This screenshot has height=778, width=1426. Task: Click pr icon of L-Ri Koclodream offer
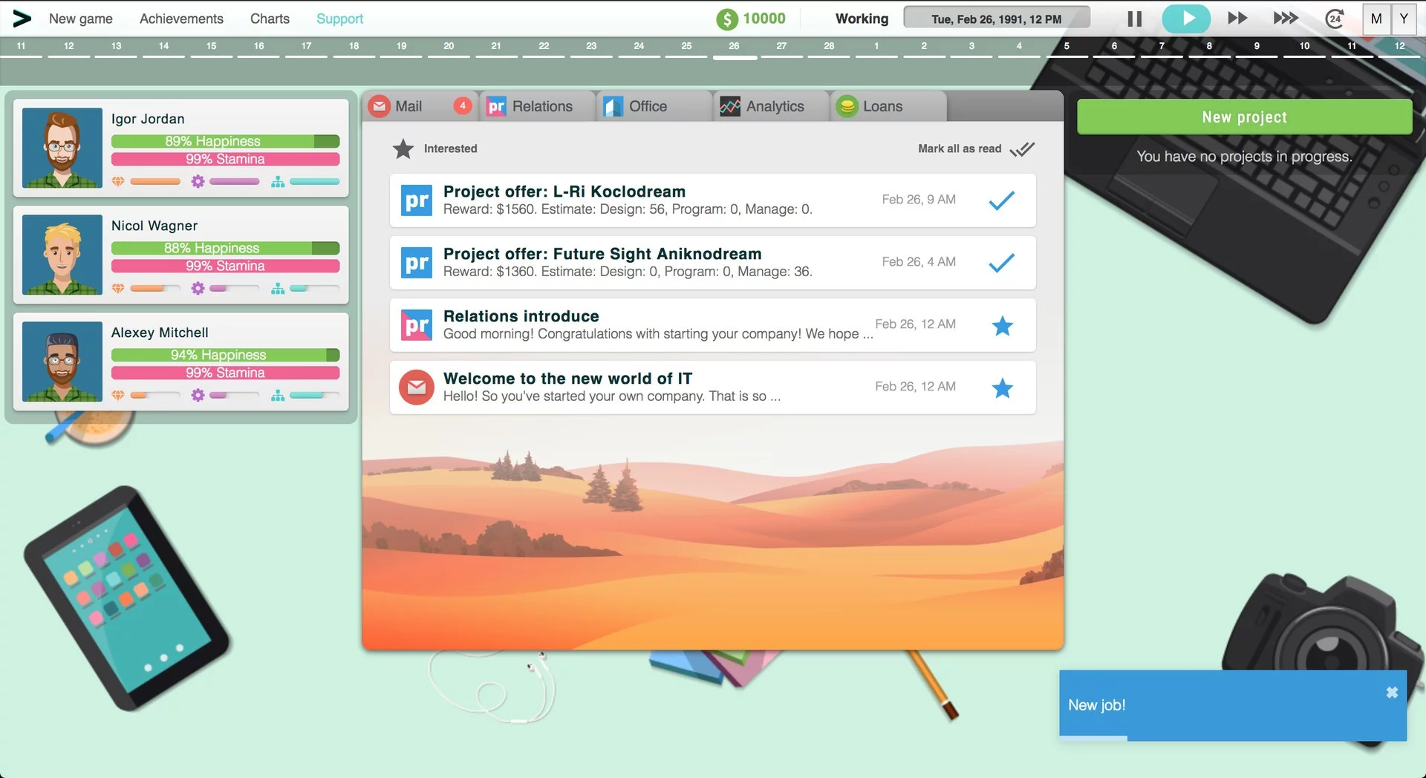tap(417, 200)
